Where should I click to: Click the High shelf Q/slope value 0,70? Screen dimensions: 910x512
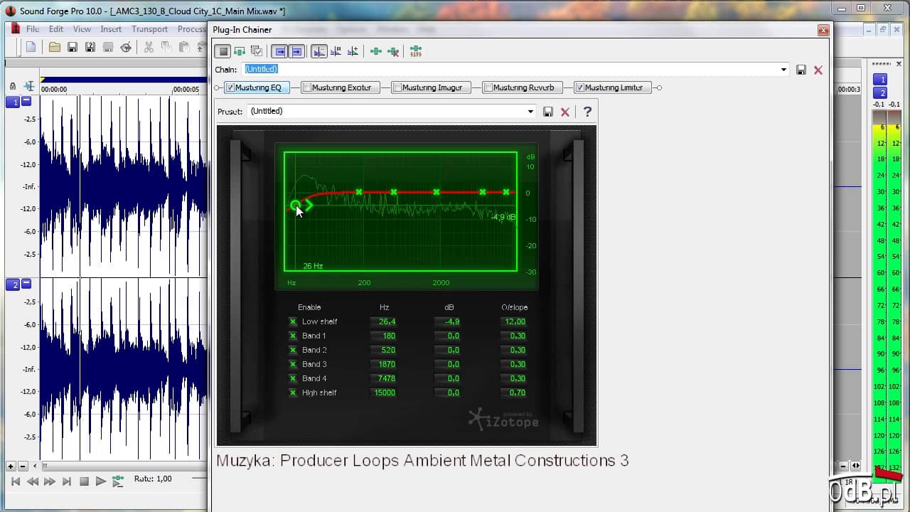point(513,393)
